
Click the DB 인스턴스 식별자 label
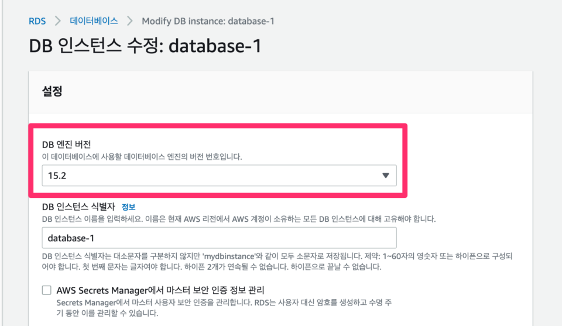(x=78, y=207)
